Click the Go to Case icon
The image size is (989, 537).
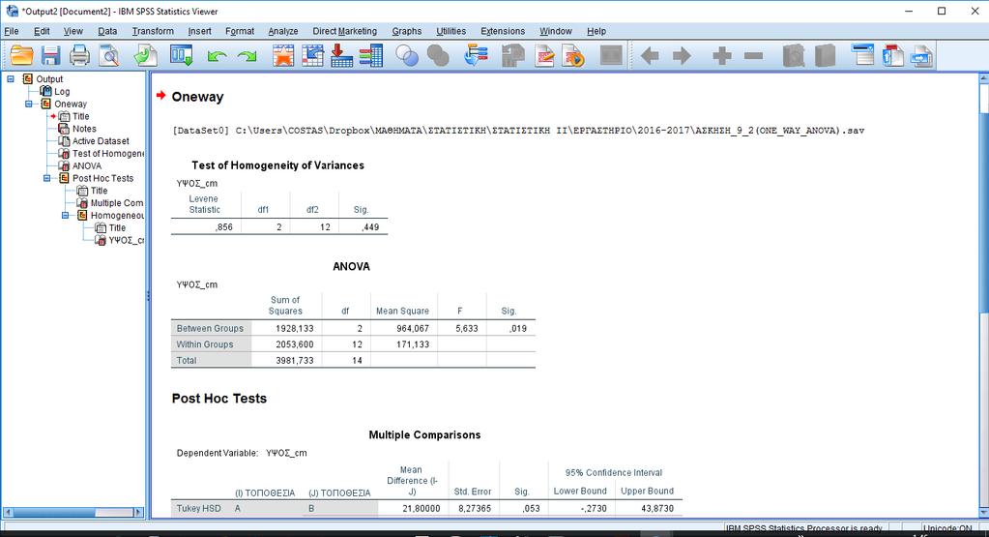click(312, 56)
